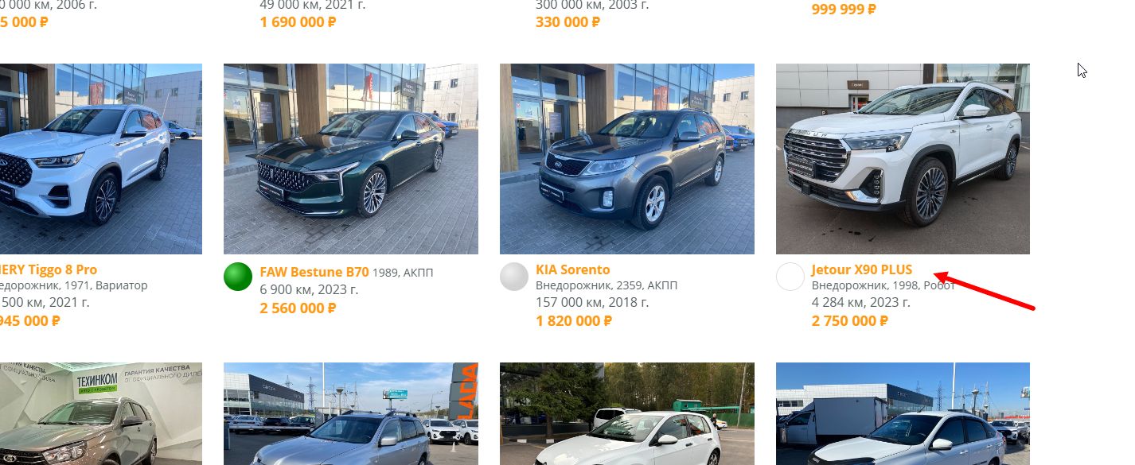Viewport: 1135px width, 465px height.
Task: Open the Jetour X90 PLUS listing title
Action: [862, 269]
